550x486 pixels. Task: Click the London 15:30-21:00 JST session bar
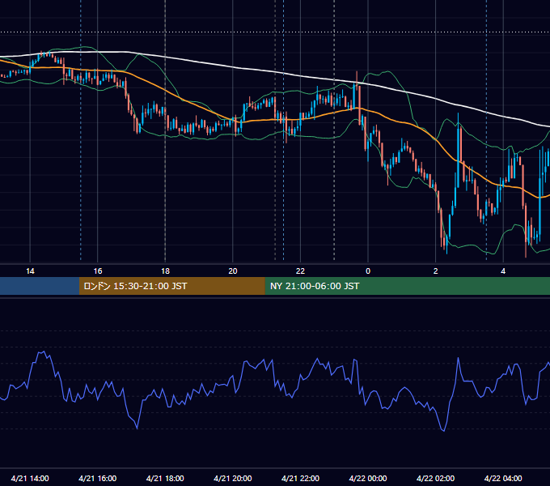click(x=171, y=286)
